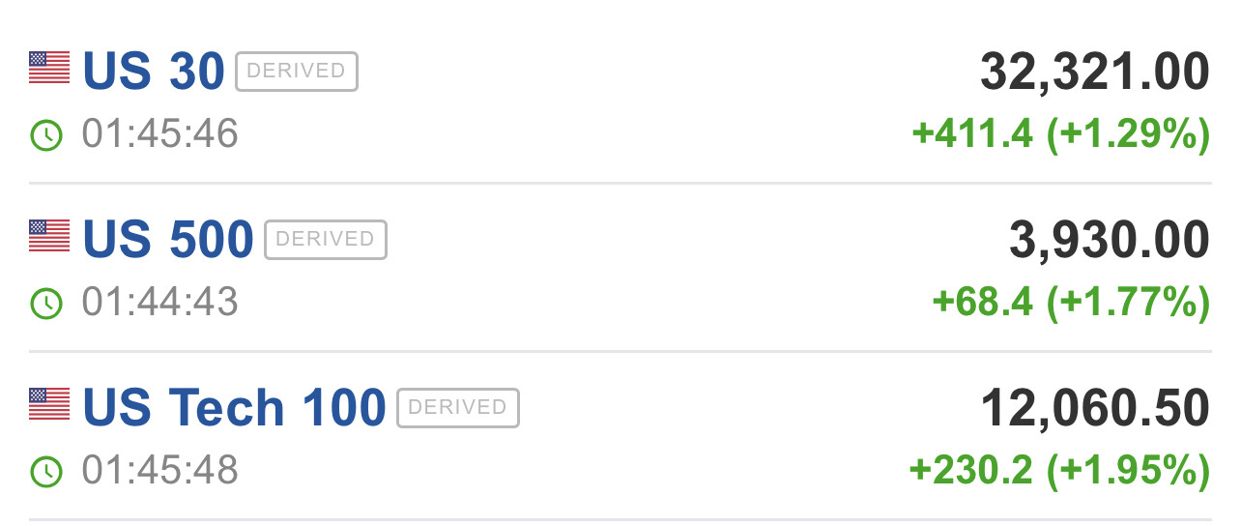
Task: Click the 01:44:43 timestamp under US 500
Action: click(x=159, y=303)
